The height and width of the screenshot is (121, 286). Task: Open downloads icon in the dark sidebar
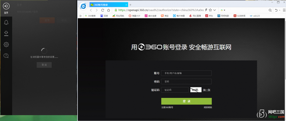[6, 33]
